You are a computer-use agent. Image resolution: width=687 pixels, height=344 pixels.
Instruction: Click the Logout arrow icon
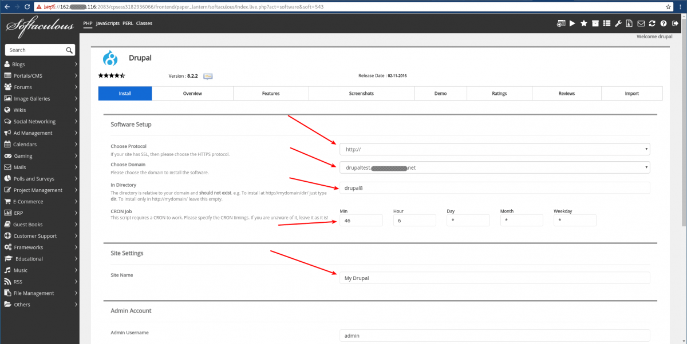(x=676, y=23)
